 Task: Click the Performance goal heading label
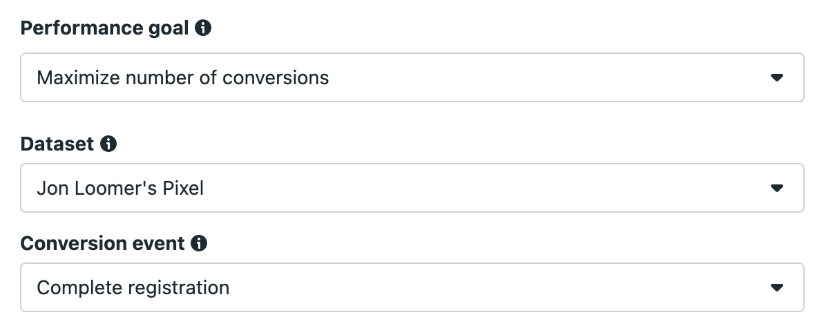104,28
